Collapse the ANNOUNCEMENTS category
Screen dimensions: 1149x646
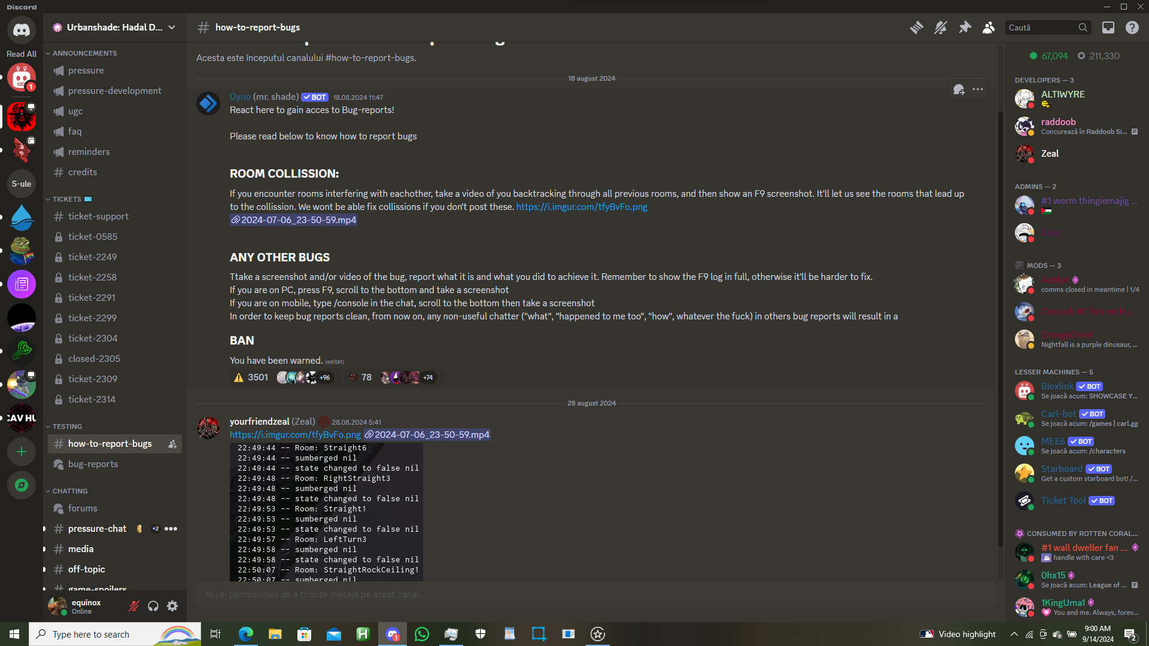(x=84, y=53)
